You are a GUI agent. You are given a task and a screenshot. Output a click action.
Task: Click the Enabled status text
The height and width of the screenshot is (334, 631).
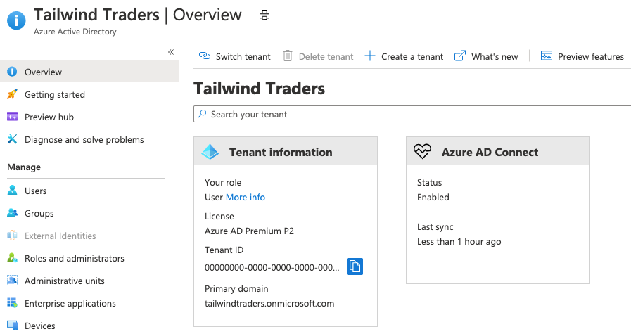click(433, 198)
